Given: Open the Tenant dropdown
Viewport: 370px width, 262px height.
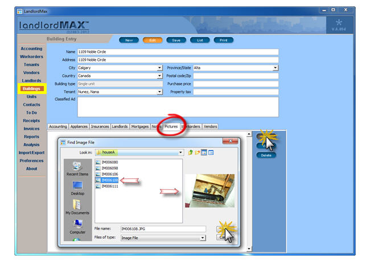Looking at the screenshot, I should pyautogui.click(x=160, y=92).
